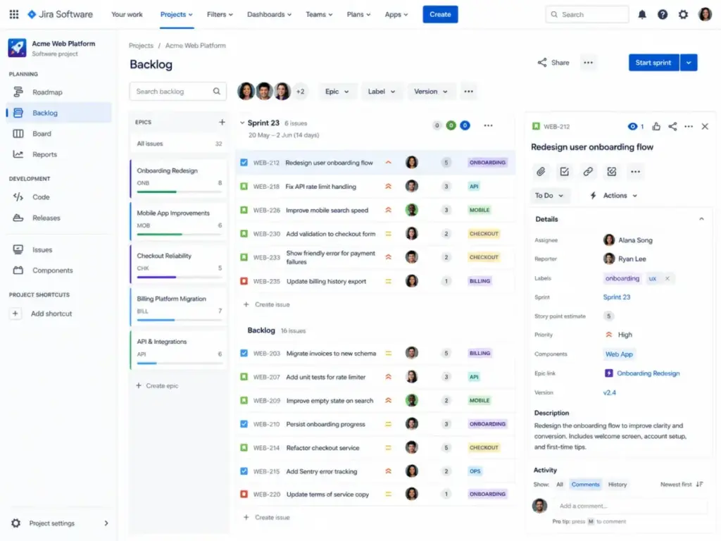
Task: Open Reports from the sidebar
Action: [44, 154]
